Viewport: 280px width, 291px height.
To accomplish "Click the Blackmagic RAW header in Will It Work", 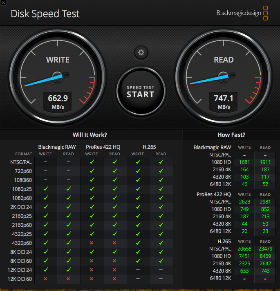I will 57,147.
